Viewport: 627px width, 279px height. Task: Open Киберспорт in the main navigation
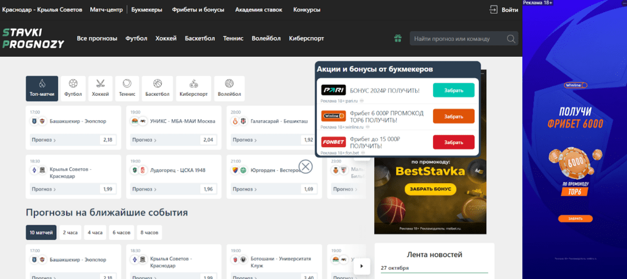(x=307, y=38)
